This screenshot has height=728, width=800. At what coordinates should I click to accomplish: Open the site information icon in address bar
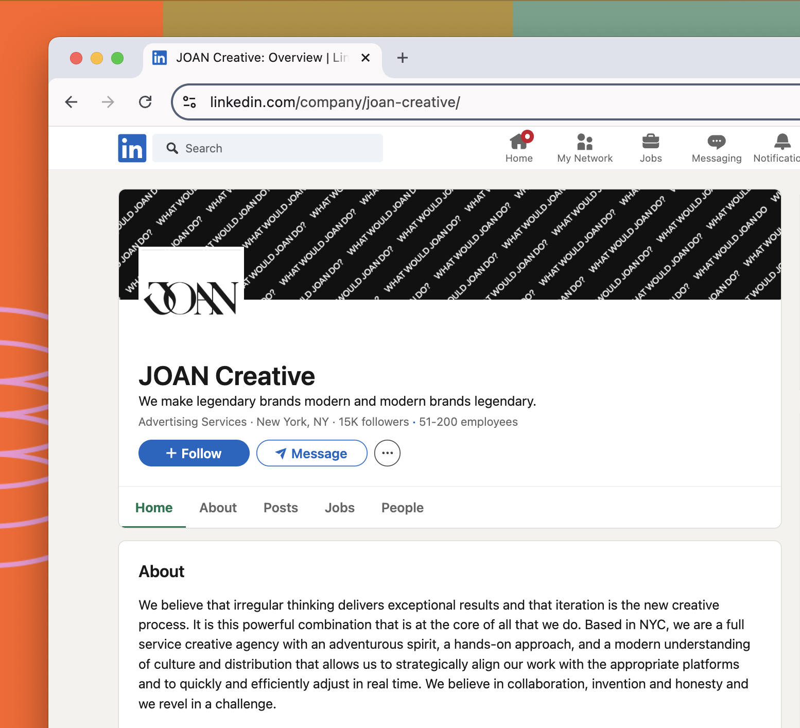pyautogui.click(x=189, y=102)
